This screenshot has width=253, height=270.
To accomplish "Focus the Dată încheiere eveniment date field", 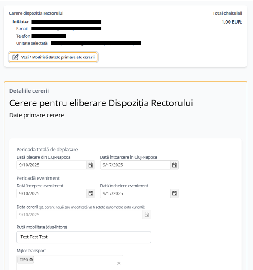I will tap(135, 193).
